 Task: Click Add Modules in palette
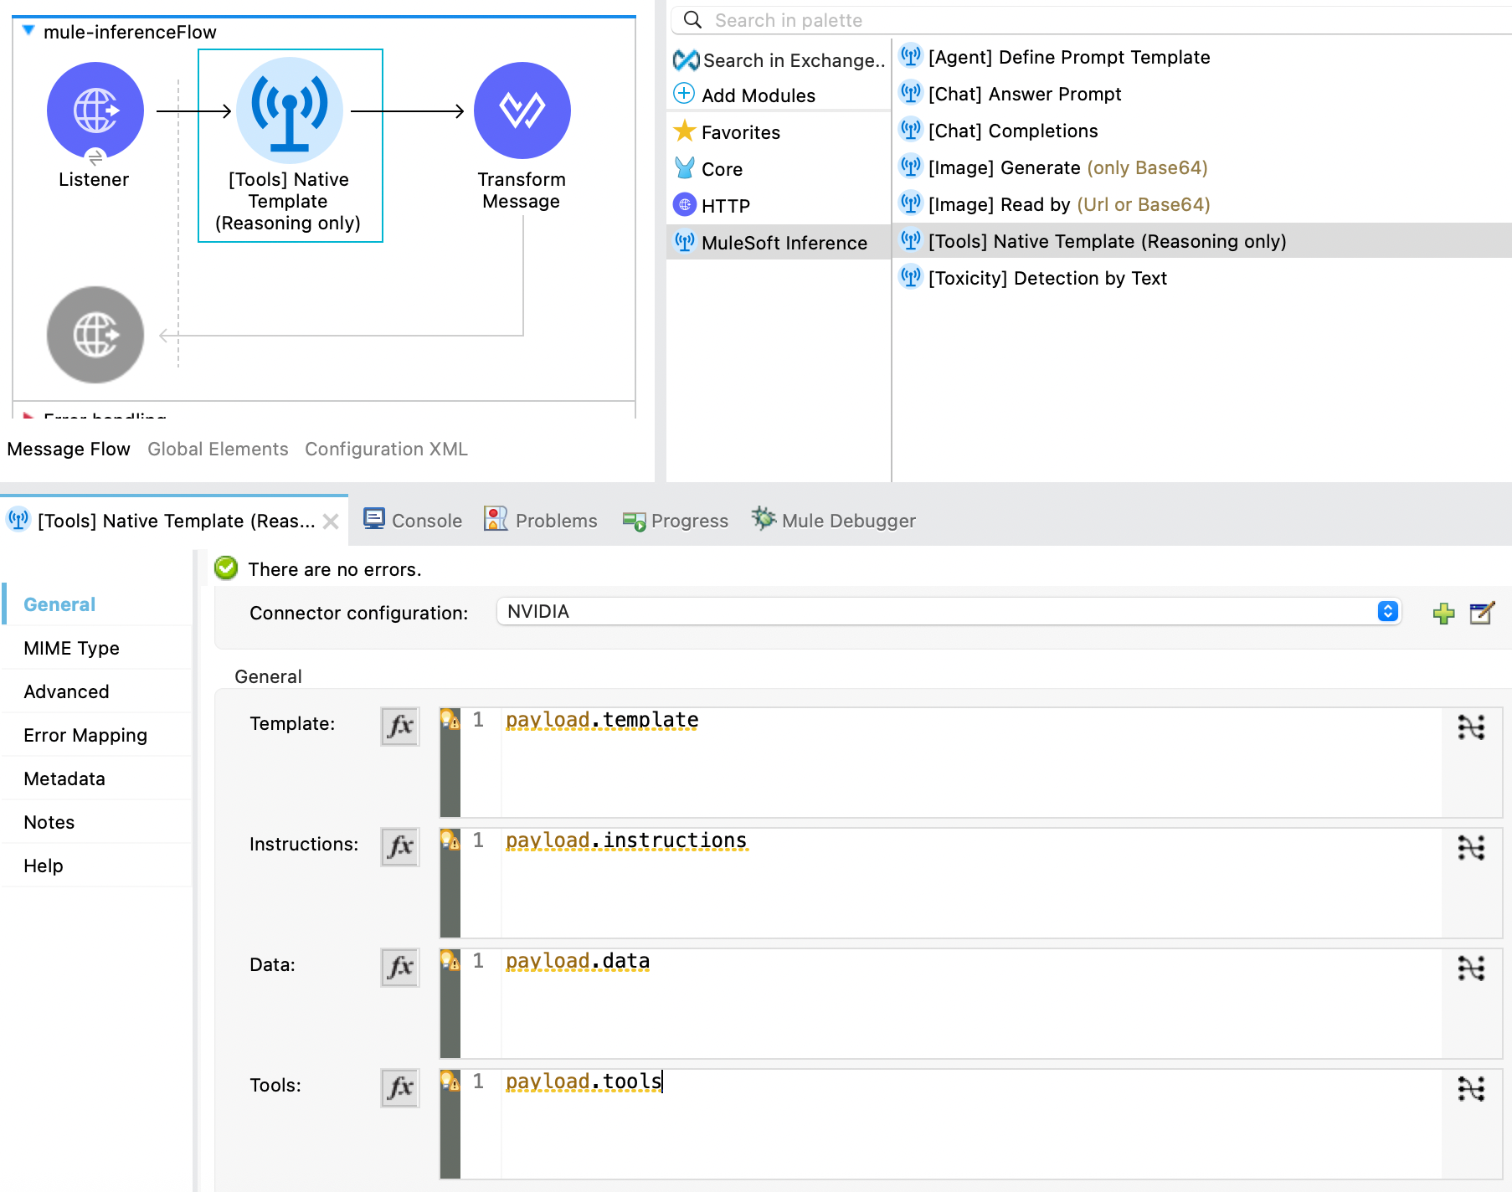[744, 95]
